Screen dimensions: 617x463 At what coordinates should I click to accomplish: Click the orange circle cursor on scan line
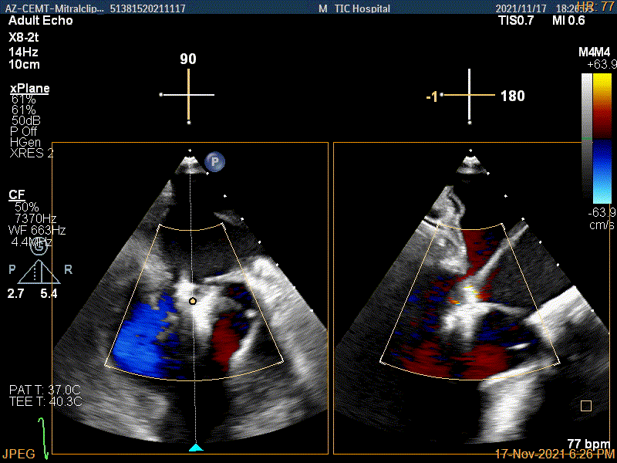pos(193,300)
